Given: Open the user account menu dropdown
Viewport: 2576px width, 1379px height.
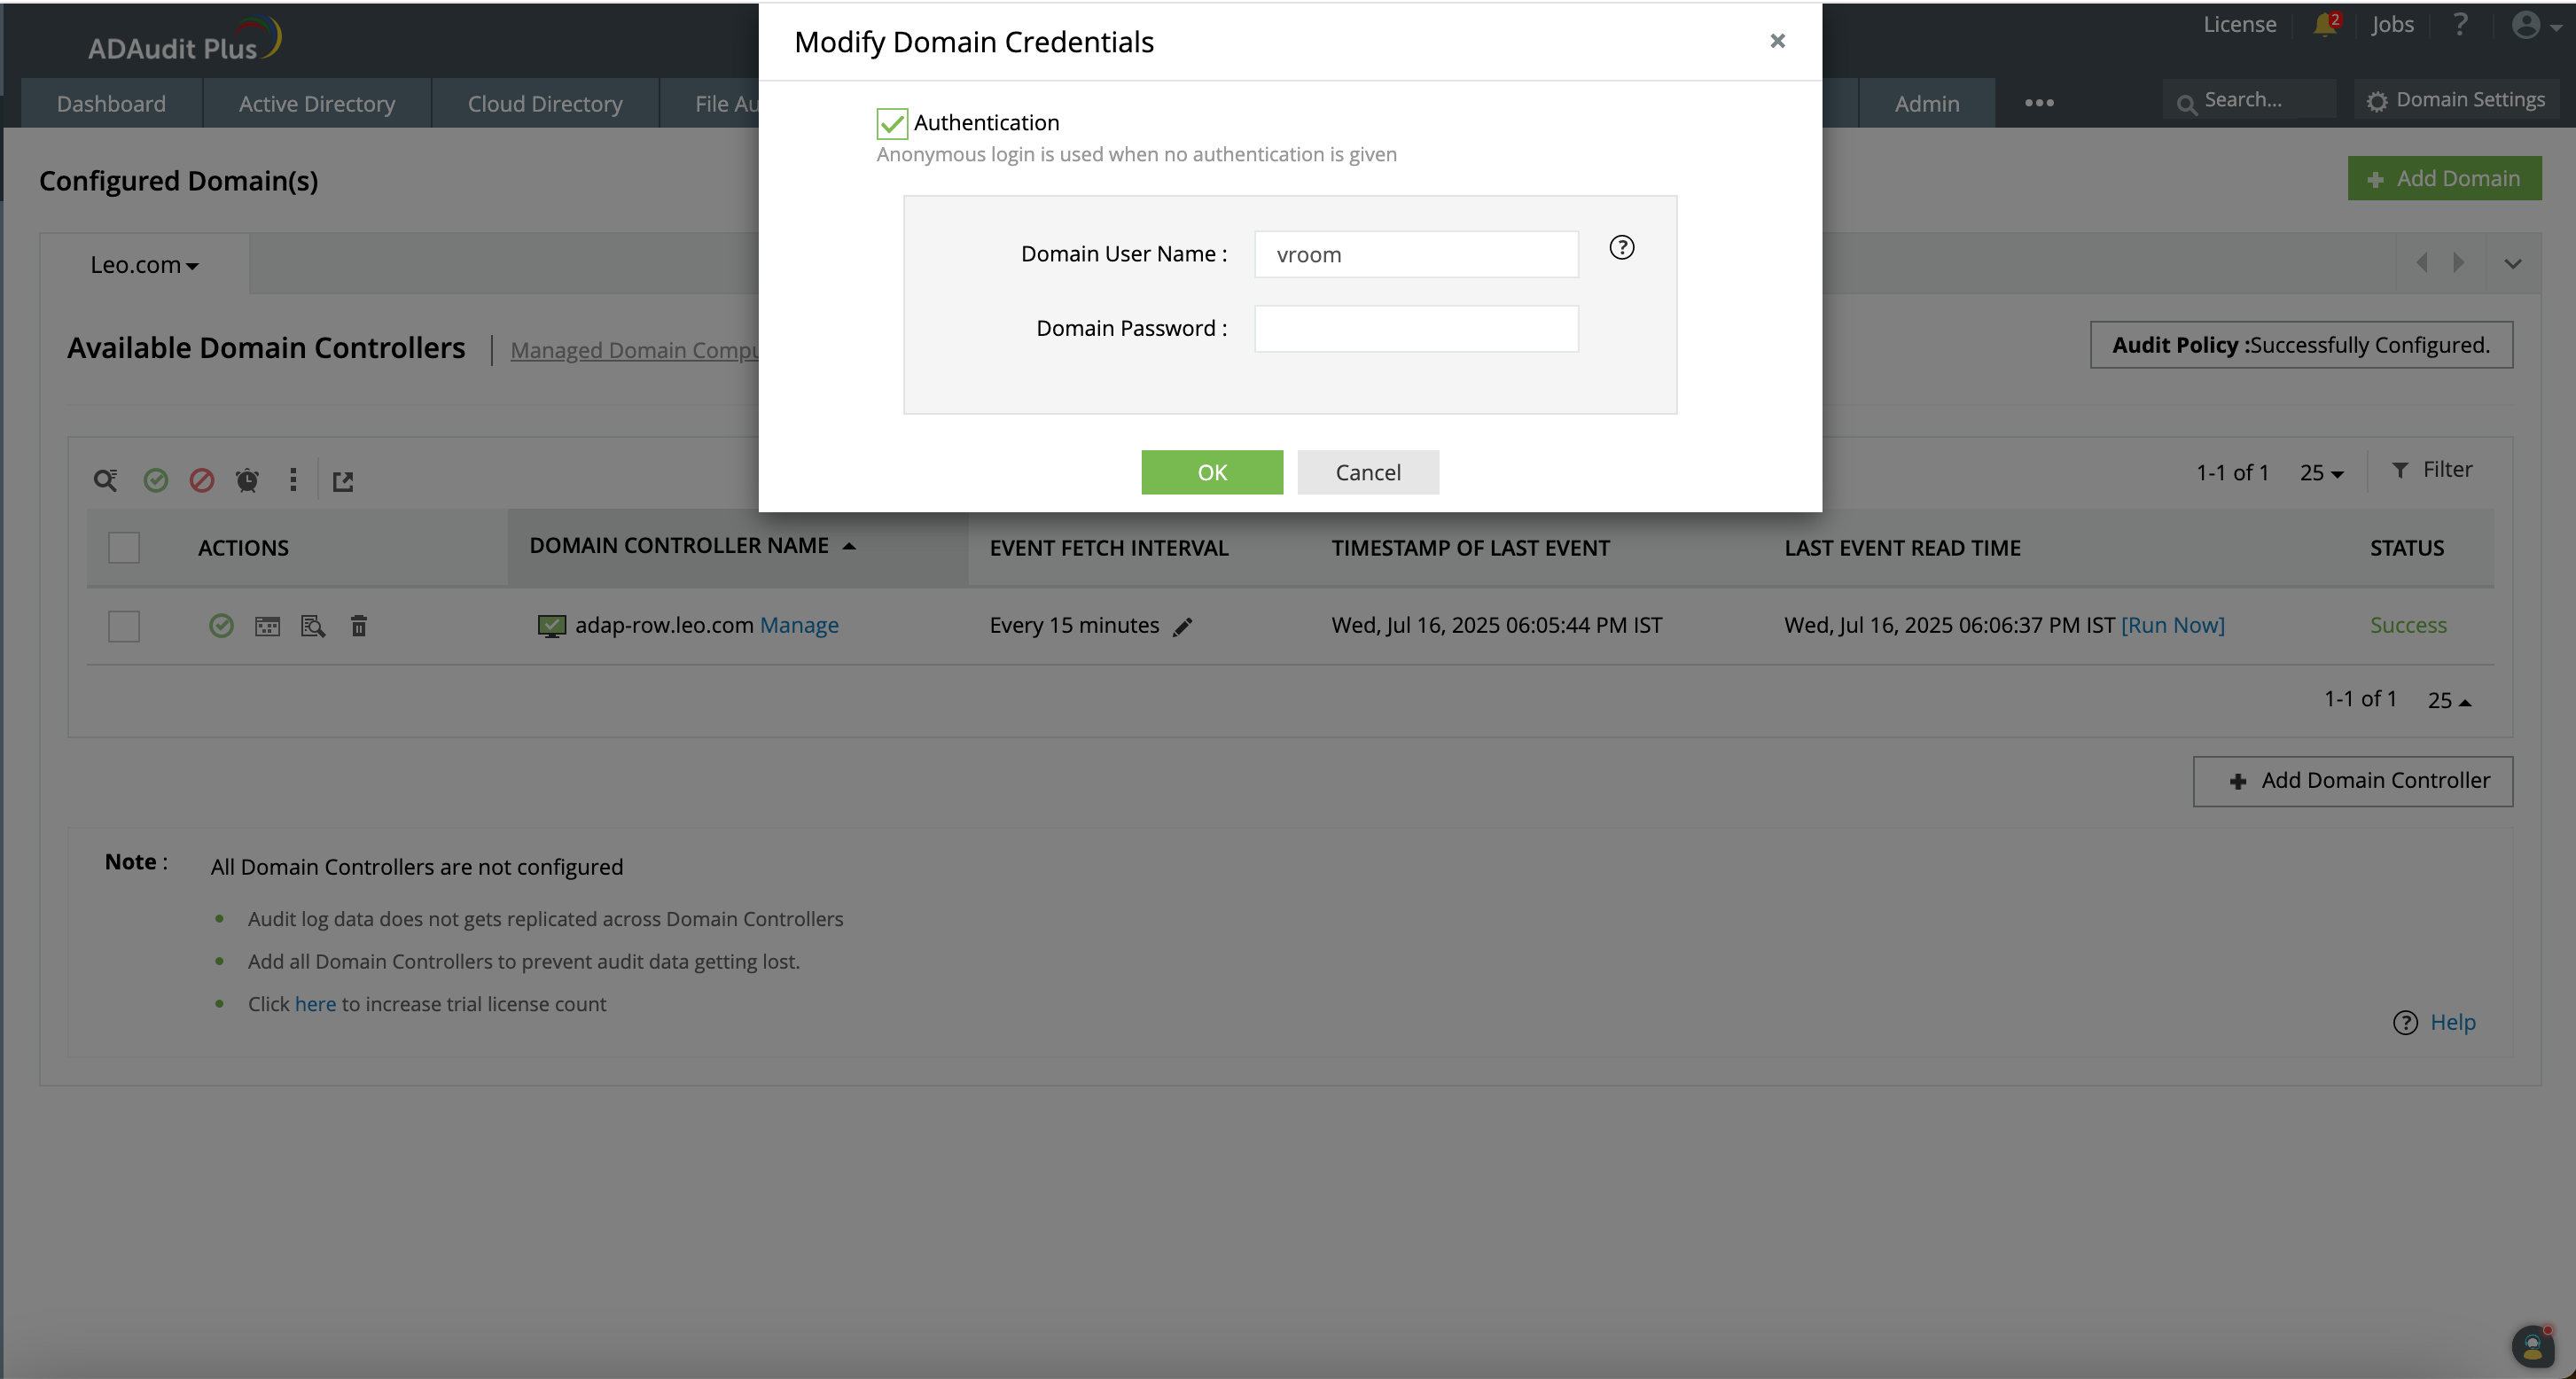Looking at the screenshot, I should (x=2534, y=26).
